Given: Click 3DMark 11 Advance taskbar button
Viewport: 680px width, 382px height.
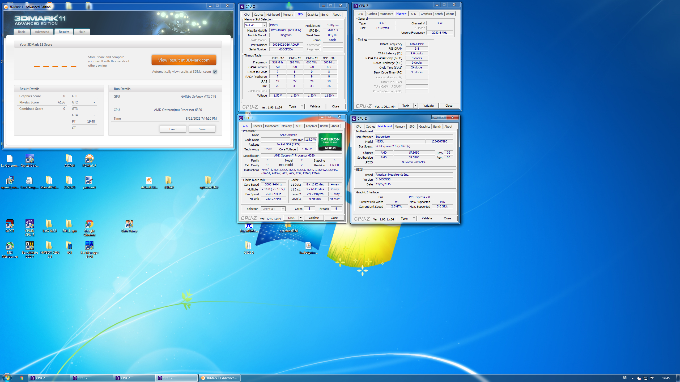Looking at the screenshot, I should coord(219,378).
